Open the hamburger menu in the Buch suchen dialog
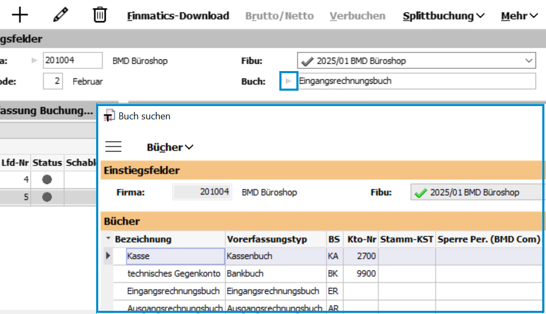The image size is (546, 314). (113, 147)
